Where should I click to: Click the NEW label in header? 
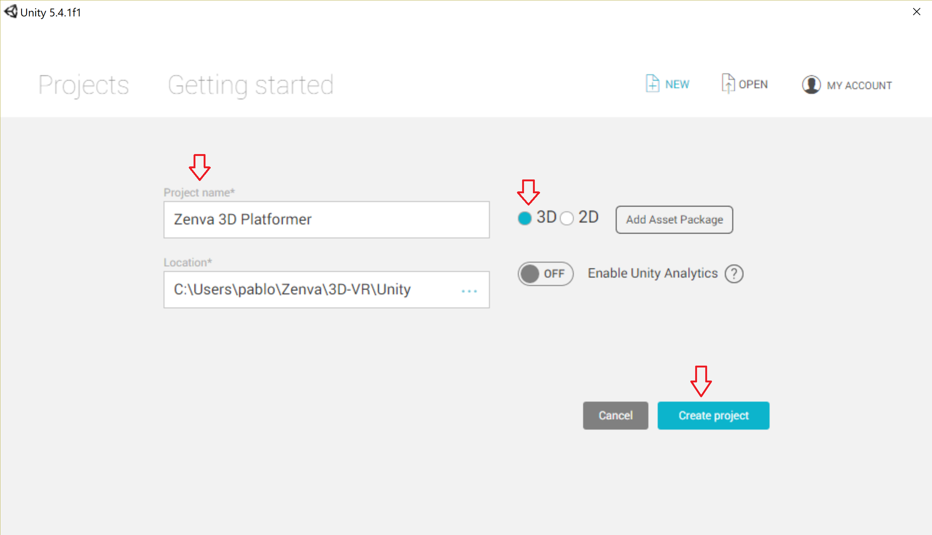point(677,85)
